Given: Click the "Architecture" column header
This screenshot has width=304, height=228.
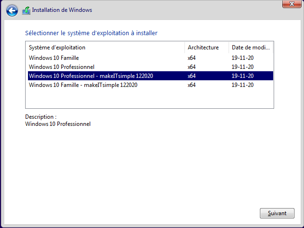Looking at the screenshot, I should tap(203, 47).
